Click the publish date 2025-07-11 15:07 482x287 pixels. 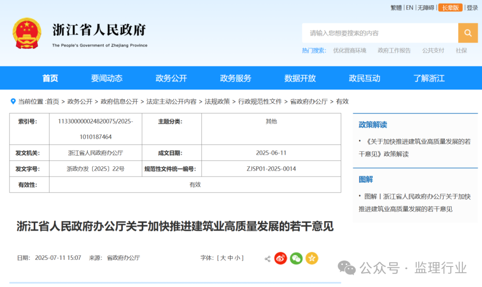click(x=58, y=258)
